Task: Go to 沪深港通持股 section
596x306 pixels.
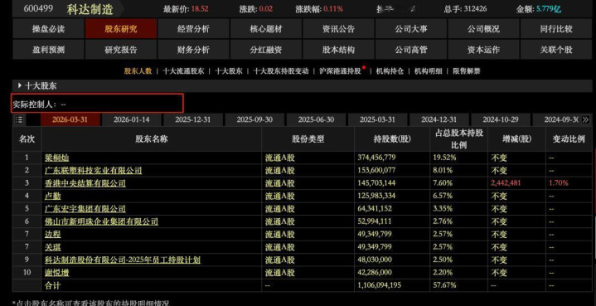Action: point(340,71)
